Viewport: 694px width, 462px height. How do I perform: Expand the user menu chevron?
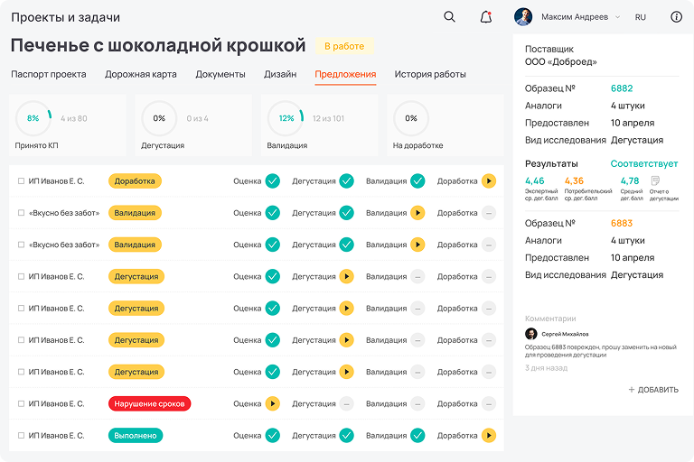(617, 17)
